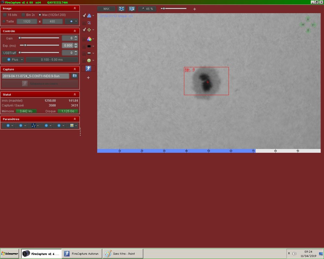Open the RGB balls dropdown arrow
The height and width of the screenshot is (259, 324).
93,39
